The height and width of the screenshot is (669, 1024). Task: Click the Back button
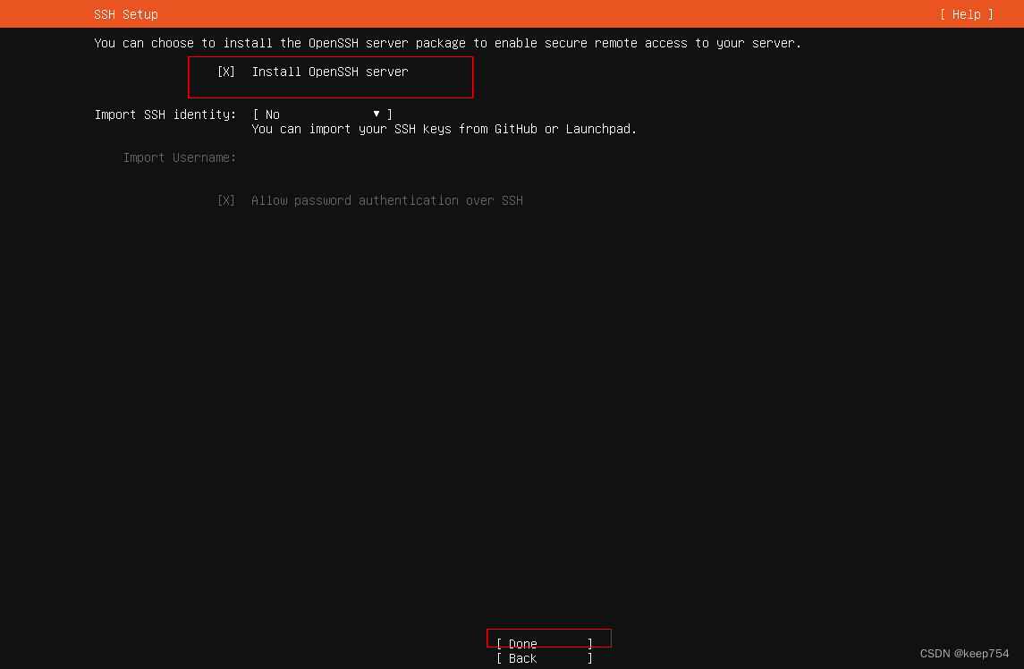[x=544, y=658]
